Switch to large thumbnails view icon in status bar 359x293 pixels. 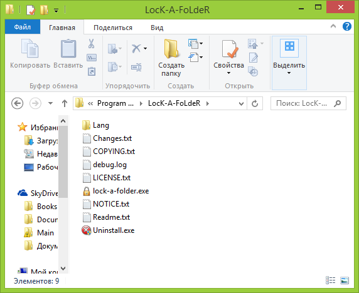pyautogui.click(x=345, y=280)
